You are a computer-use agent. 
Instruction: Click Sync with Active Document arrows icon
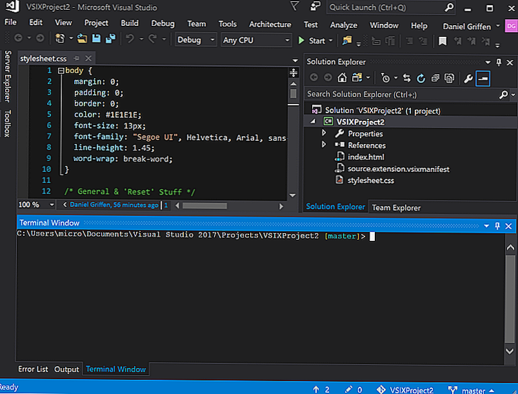click(x=406, y=78)
